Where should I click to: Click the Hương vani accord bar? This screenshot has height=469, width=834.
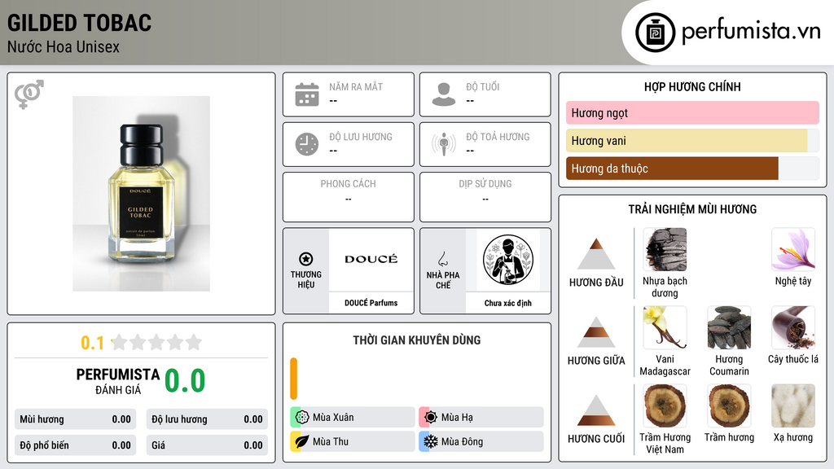692,140
